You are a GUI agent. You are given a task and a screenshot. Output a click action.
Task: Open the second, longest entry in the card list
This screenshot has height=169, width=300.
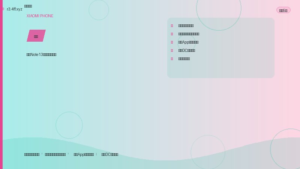(x=189, y=34)
